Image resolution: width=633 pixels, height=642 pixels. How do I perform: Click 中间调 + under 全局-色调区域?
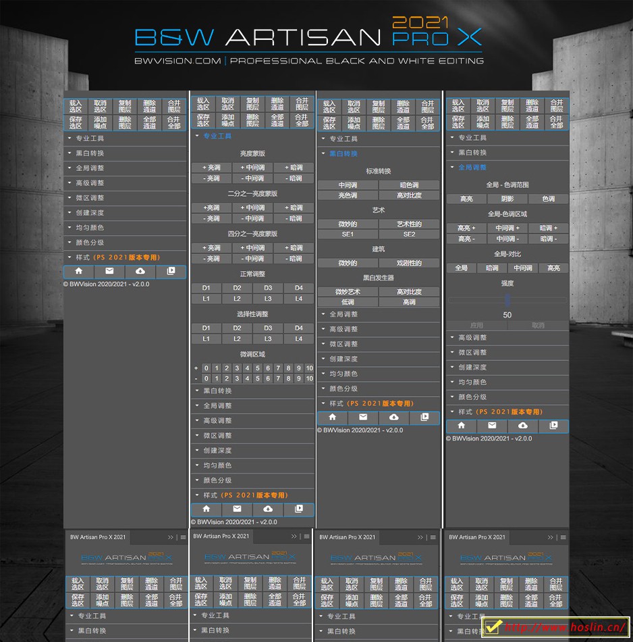point(507,228)
